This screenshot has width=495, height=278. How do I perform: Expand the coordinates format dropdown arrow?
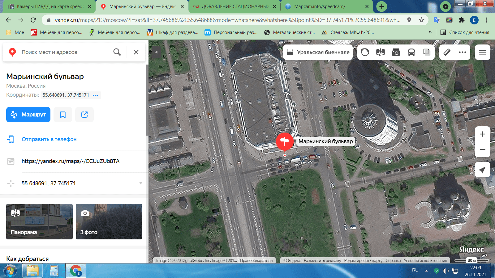click(141, 183)
